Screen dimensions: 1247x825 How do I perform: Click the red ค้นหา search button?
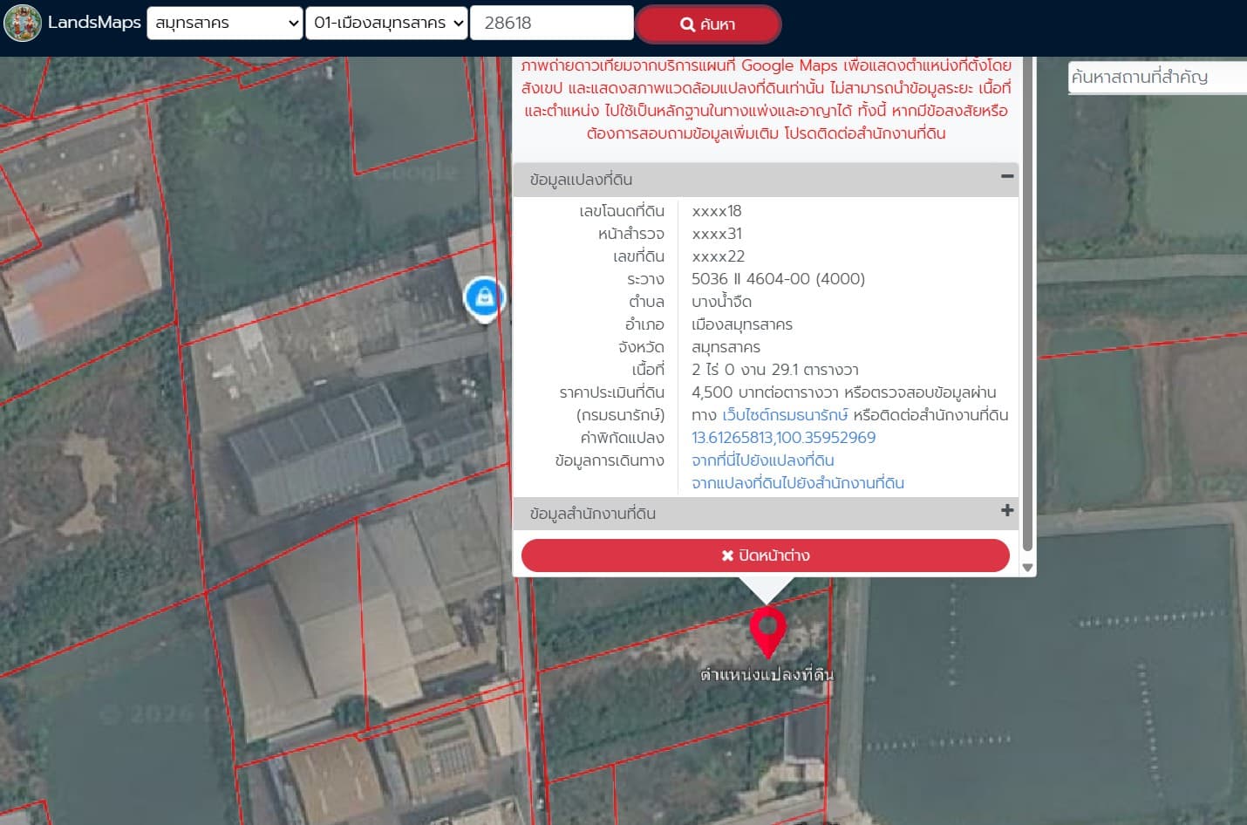708,24
